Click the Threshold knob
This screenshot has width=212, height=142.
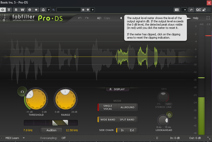click(x=36, y=99)
